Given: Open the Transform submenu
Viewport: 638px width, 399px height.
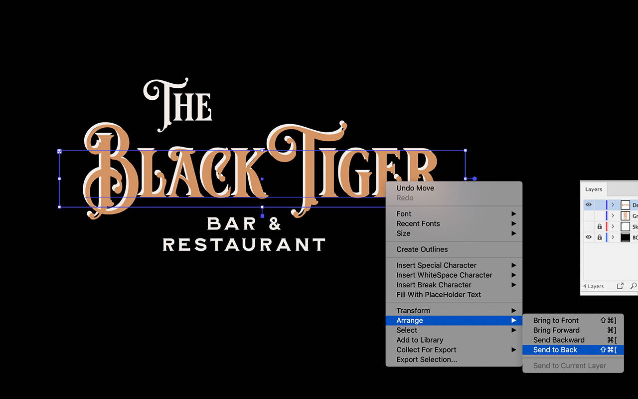Looking at the screenshot, I should coord(454,310).
